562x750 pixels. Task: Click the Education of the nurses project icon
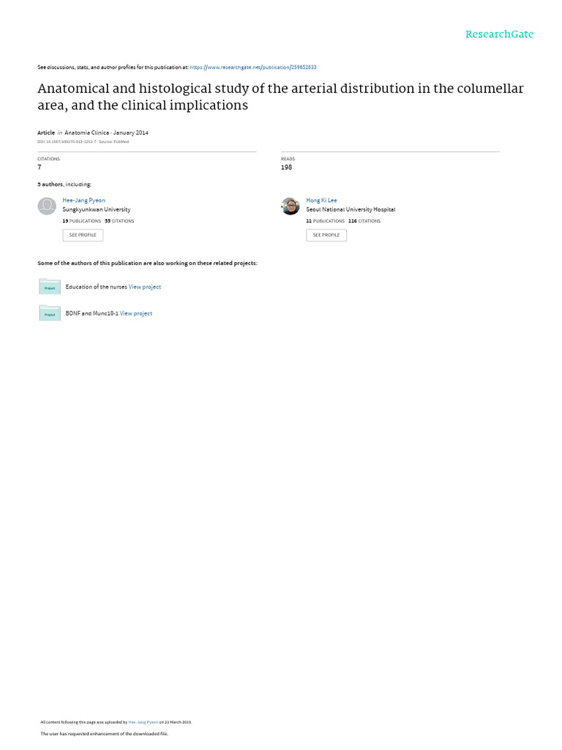pyautogui.click(x=50, y=286)
